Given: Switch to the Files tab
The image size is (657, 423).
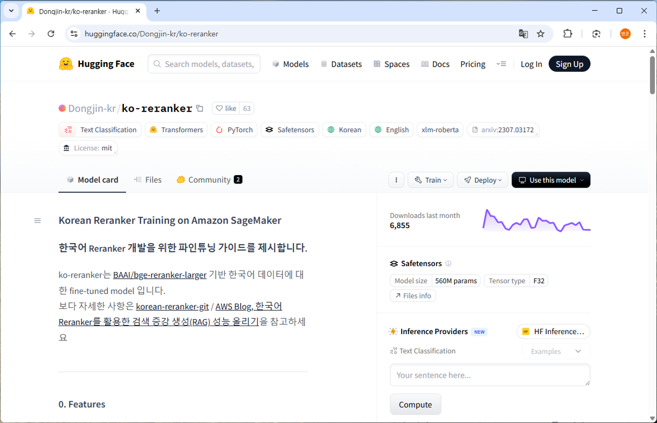Looking at the screenshot, I should point(148,180).
